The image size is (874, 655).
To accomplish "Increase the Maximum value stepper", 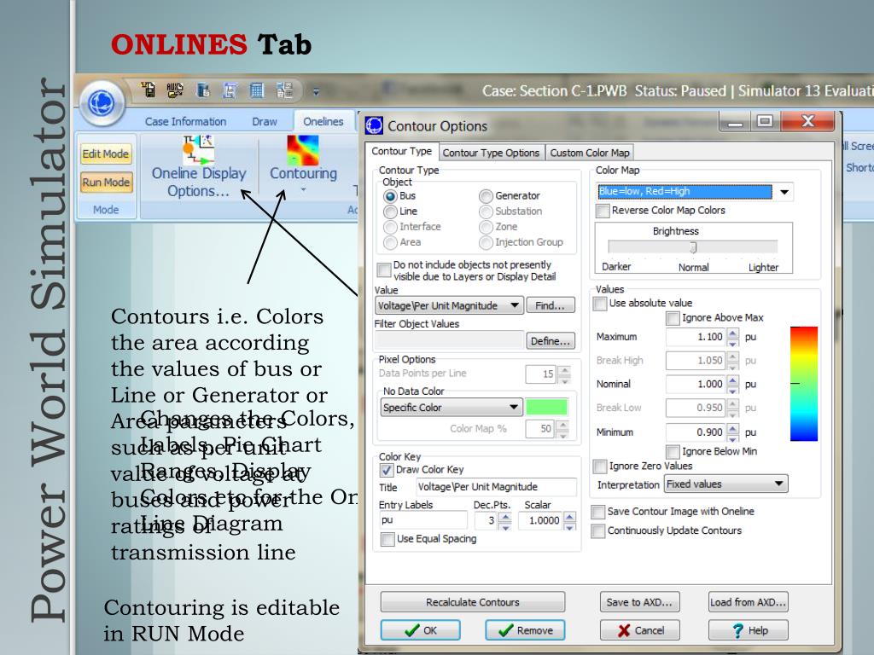I will (733, 333).
